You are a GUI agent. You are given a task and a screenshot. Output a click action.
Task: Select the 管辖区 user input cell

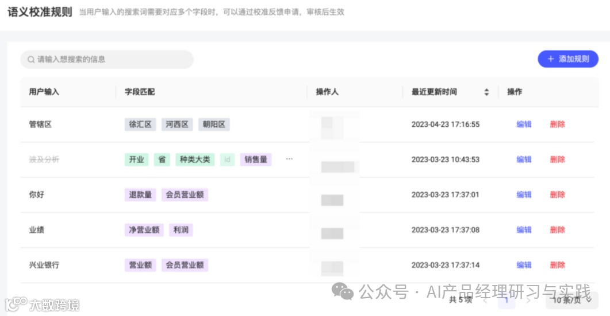click(x=40, y=124)
